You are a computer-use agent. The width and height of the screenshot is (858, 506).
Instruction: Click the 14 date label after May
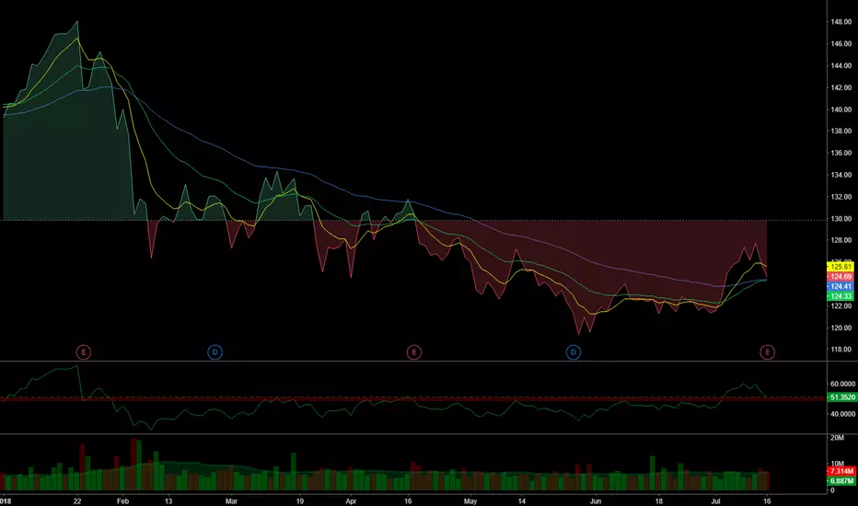tap(522, 501)
